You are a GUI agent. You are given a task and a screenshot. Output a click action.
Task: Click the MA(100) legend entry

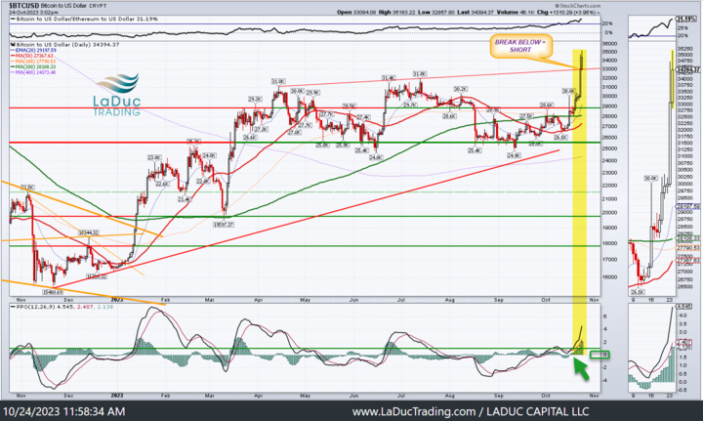(33, 61)
